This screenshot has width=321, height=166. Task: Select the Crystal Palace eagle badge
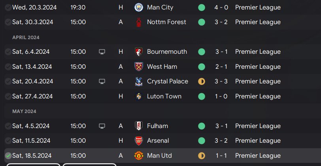tap(139, 81)
